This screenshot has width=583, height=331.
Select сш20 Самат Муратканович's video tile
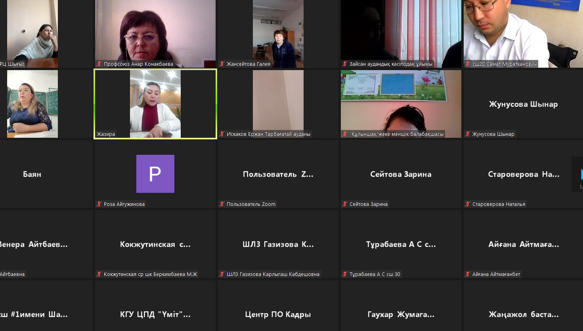pyautogui.click(x=523, y=34)
